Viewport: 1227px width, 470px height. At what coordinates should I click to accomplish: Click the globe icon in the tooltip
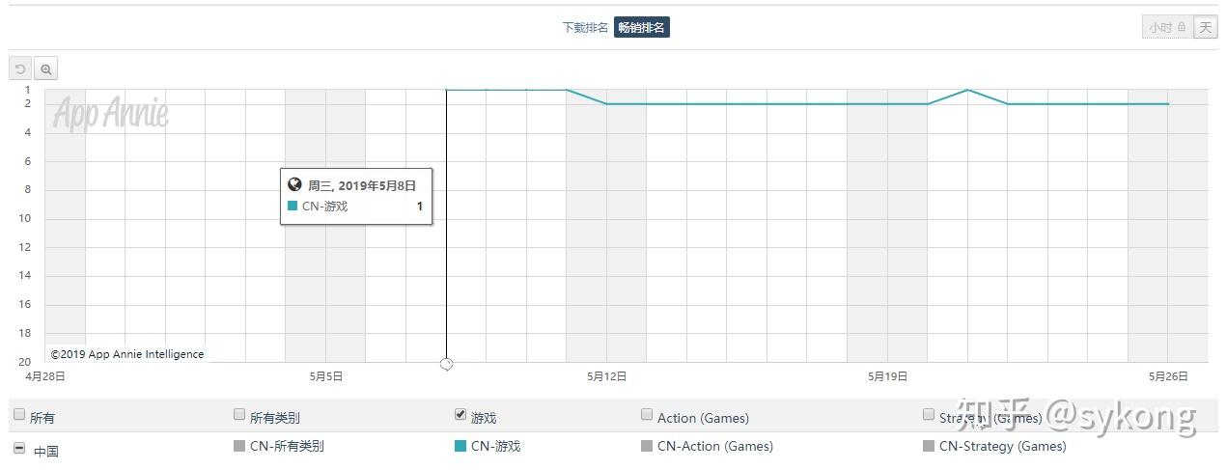point(295,184)
